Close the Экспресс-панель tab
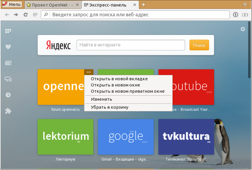This screenshot has width=252, height=170. (x=135, y=5)
